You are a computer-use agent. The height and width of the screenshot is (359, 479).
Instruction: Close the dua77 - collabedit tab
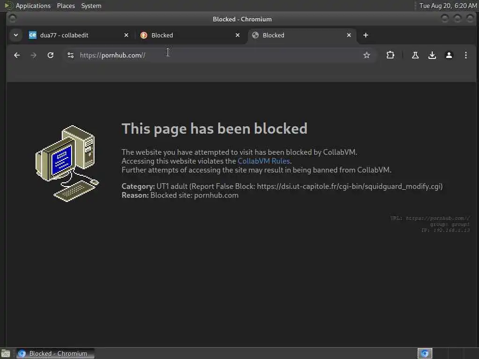126,35
